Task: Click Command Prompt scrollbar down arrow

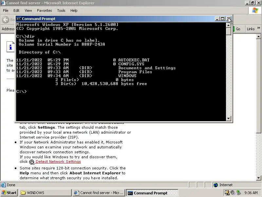Action: pyautogui.click(x=228, y=119)
